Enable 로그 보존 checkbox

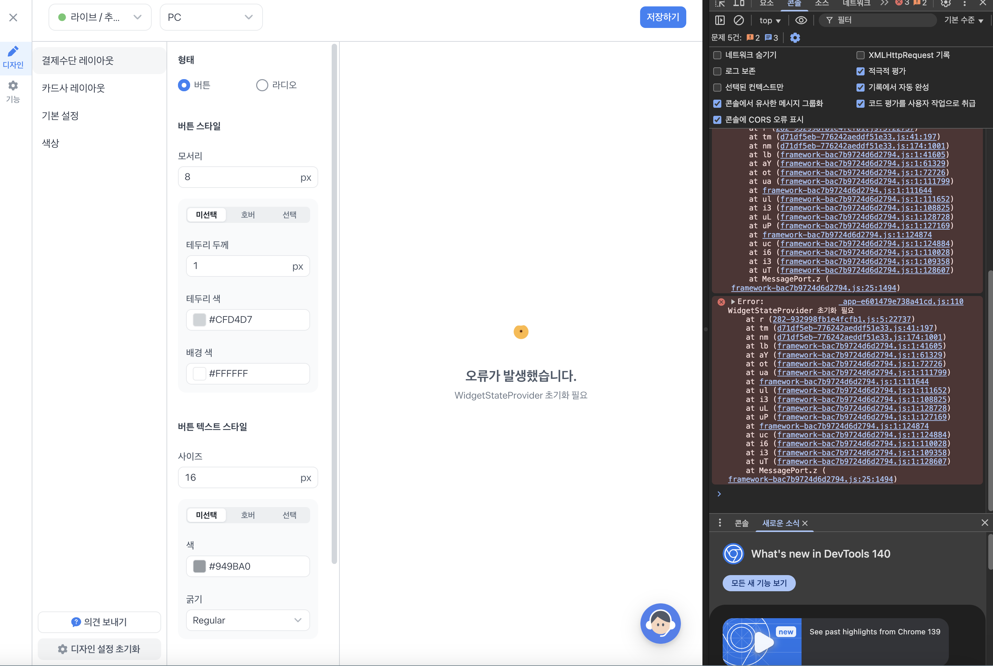[x=717, y=71]
